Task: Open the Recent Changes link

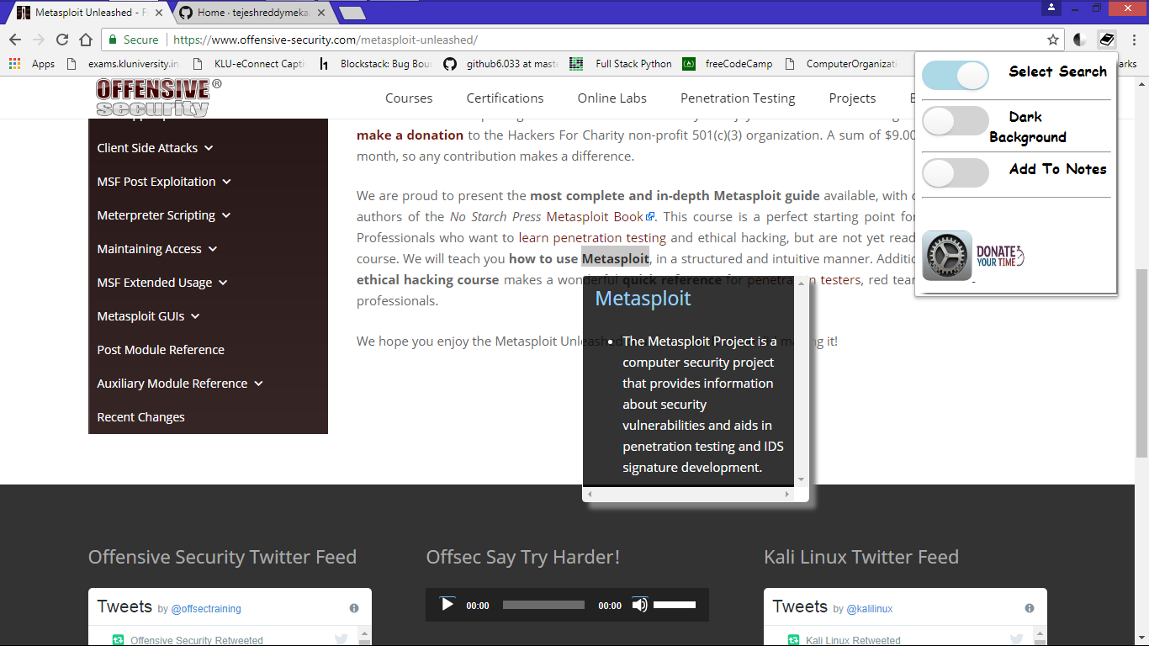Action: tap(140, 417)
